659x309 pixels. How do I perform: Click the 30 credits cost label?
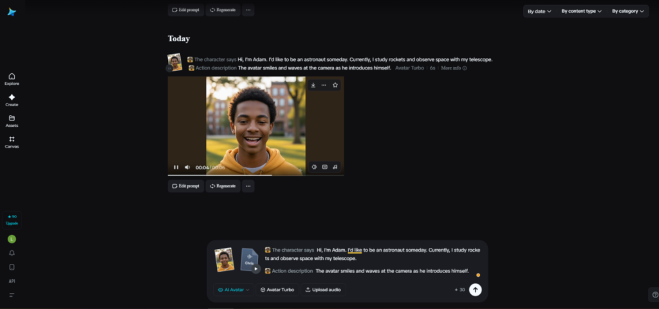click(x=459, y=290)
